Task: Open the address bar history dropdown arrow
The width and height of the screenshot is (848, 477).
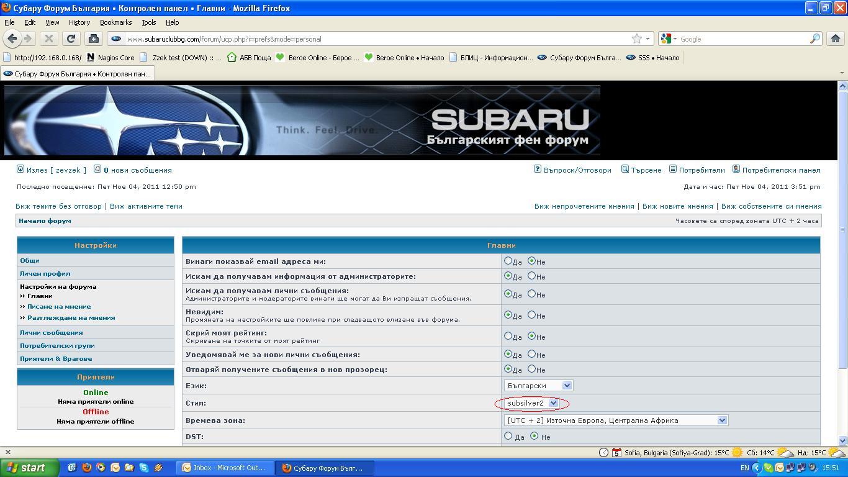Action: point(648,39)
